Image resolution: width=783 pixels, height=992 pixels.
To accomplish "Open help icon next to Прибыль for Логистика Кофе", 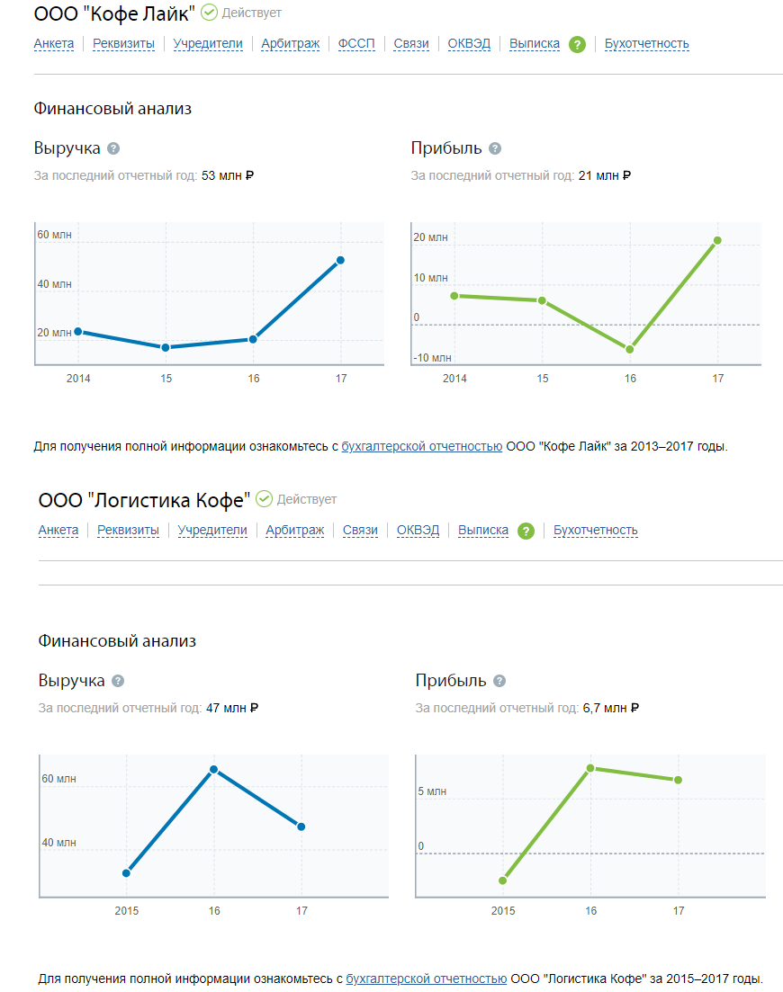I will click(x=499, y=681).
